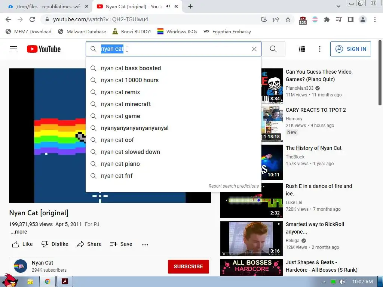Open a new browser tab

coord(190,7)
